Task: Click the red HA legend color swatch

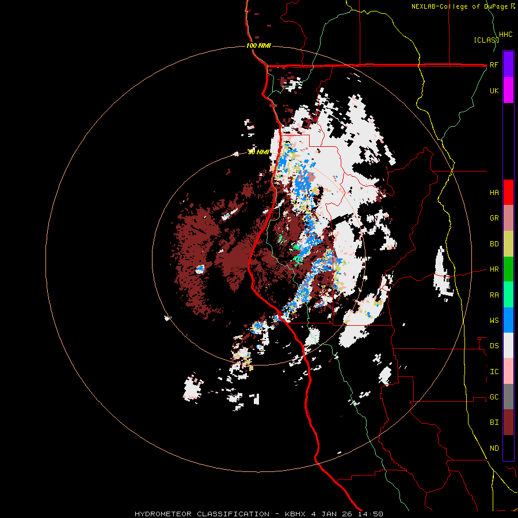Action: pos(508,192)
